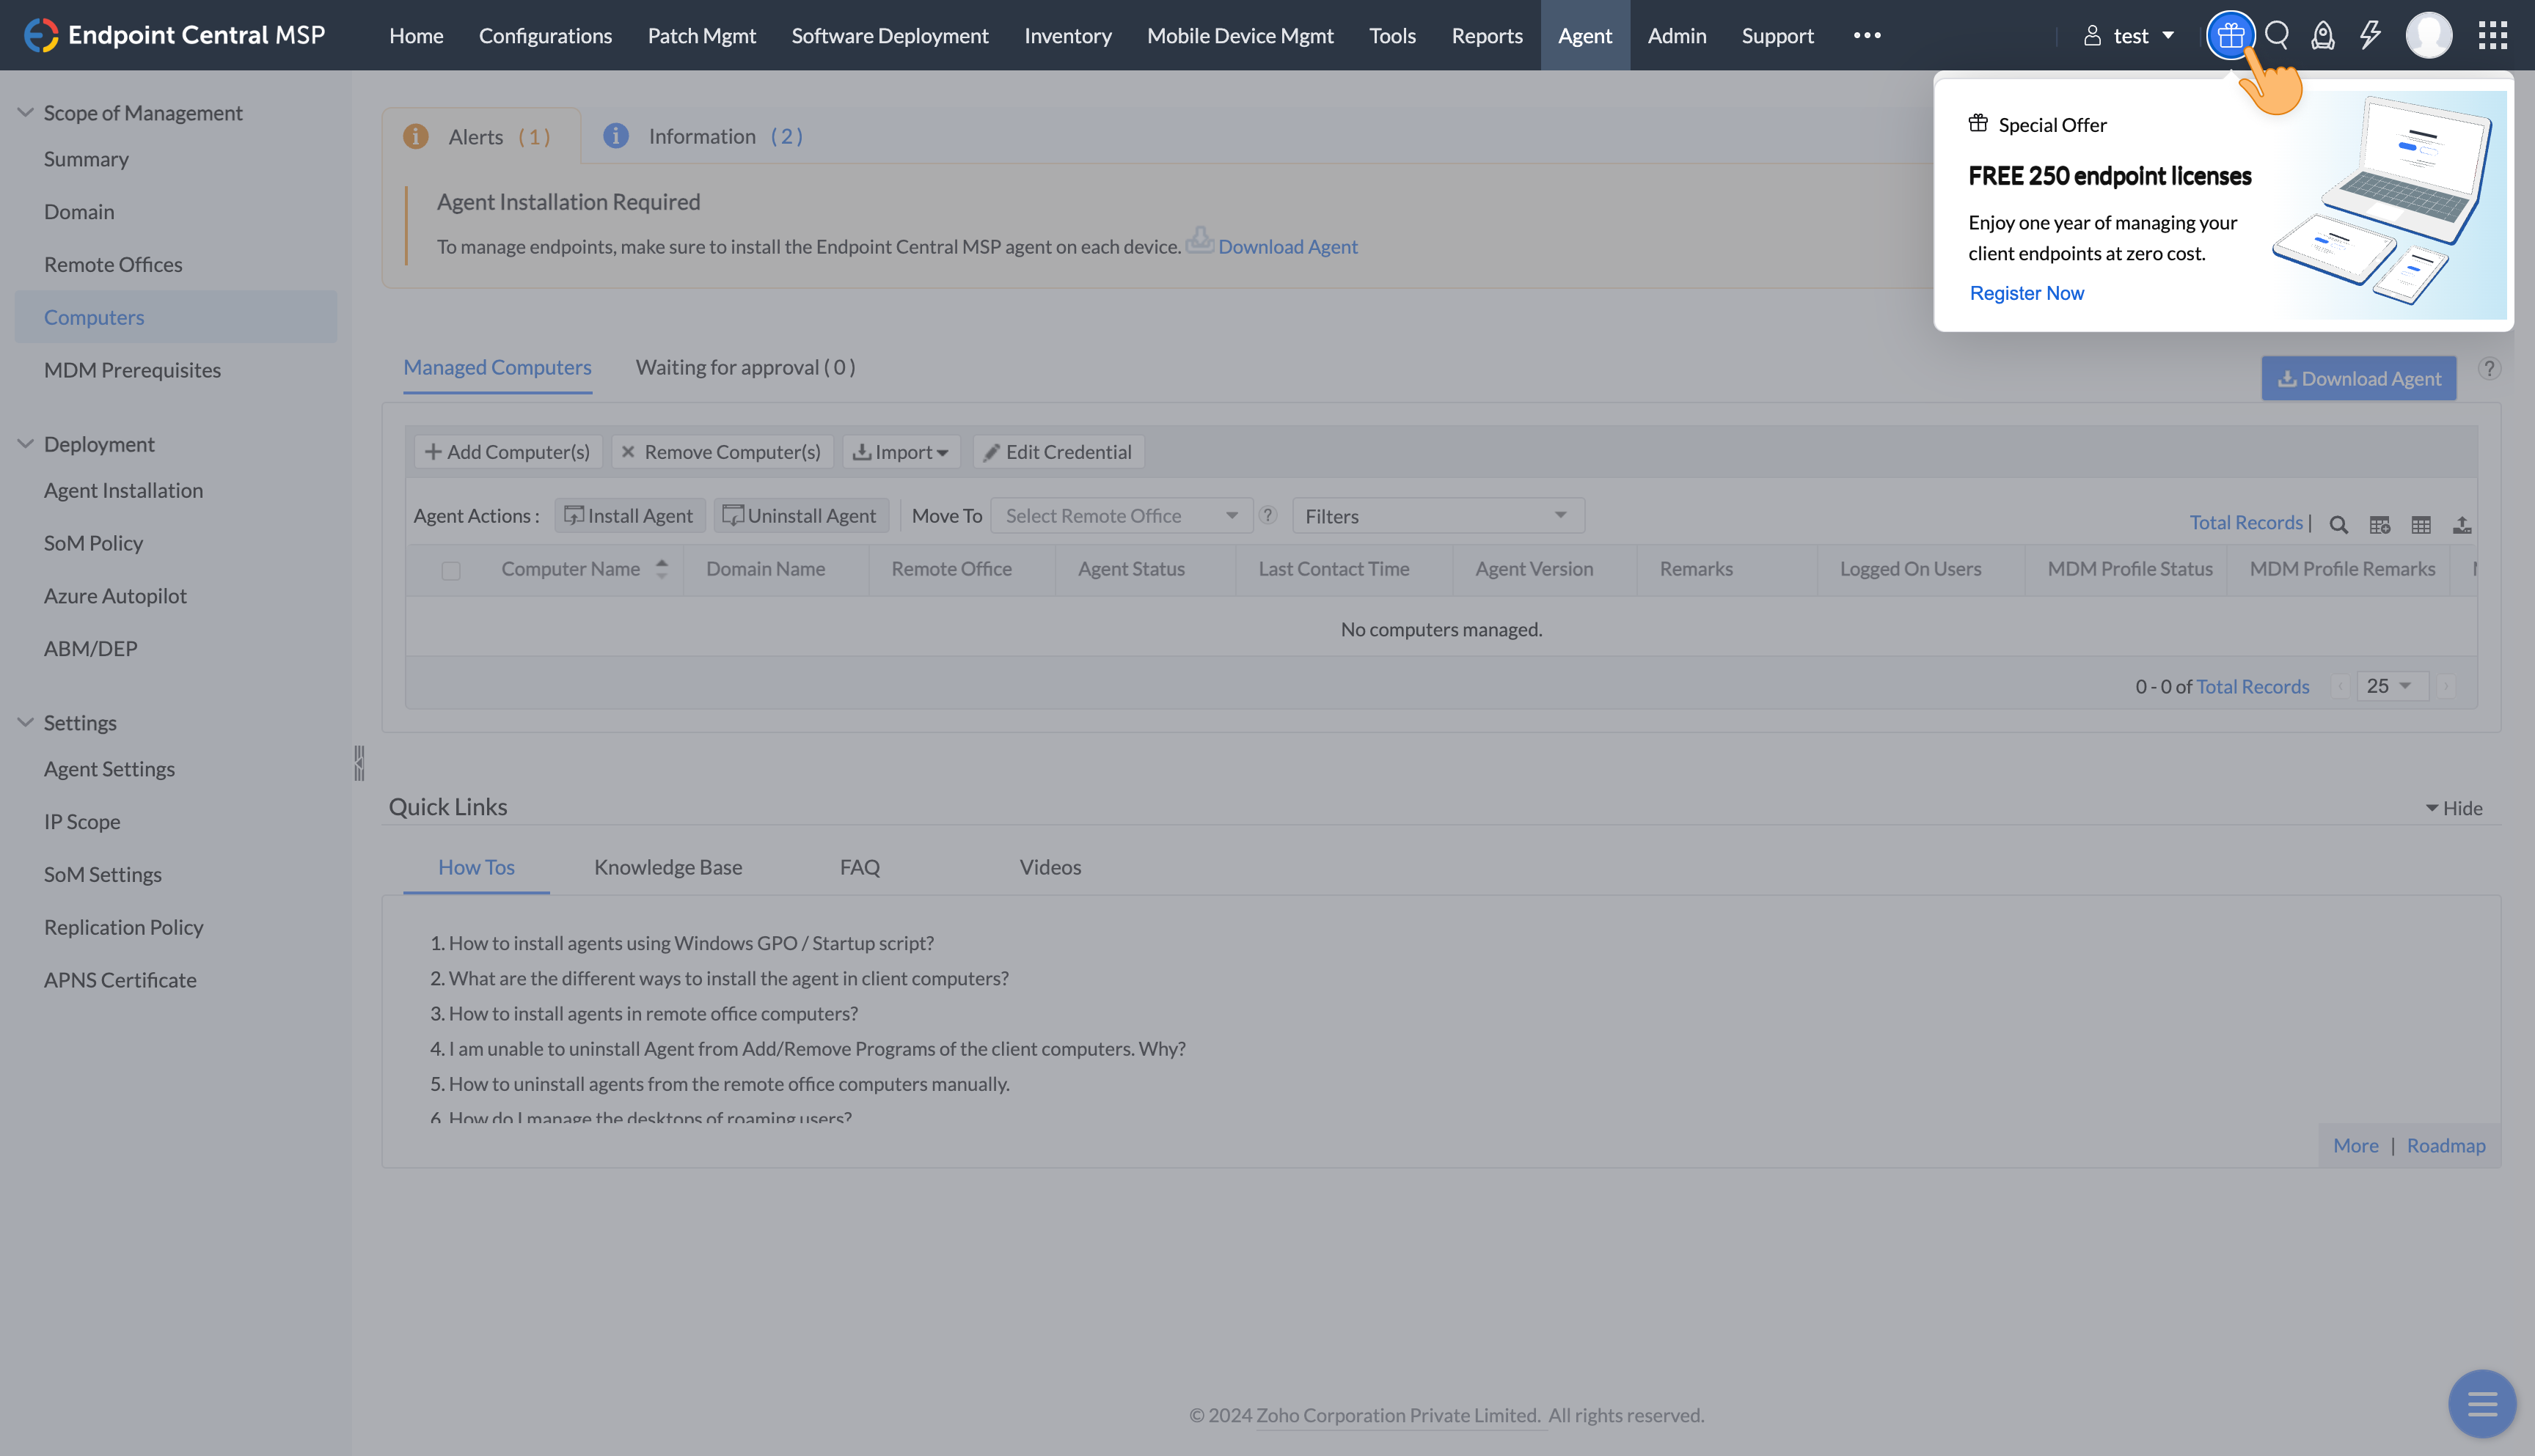Tick the select-all computers checkbox
Screen dimensions: 2535x1456
coord(451,570)
